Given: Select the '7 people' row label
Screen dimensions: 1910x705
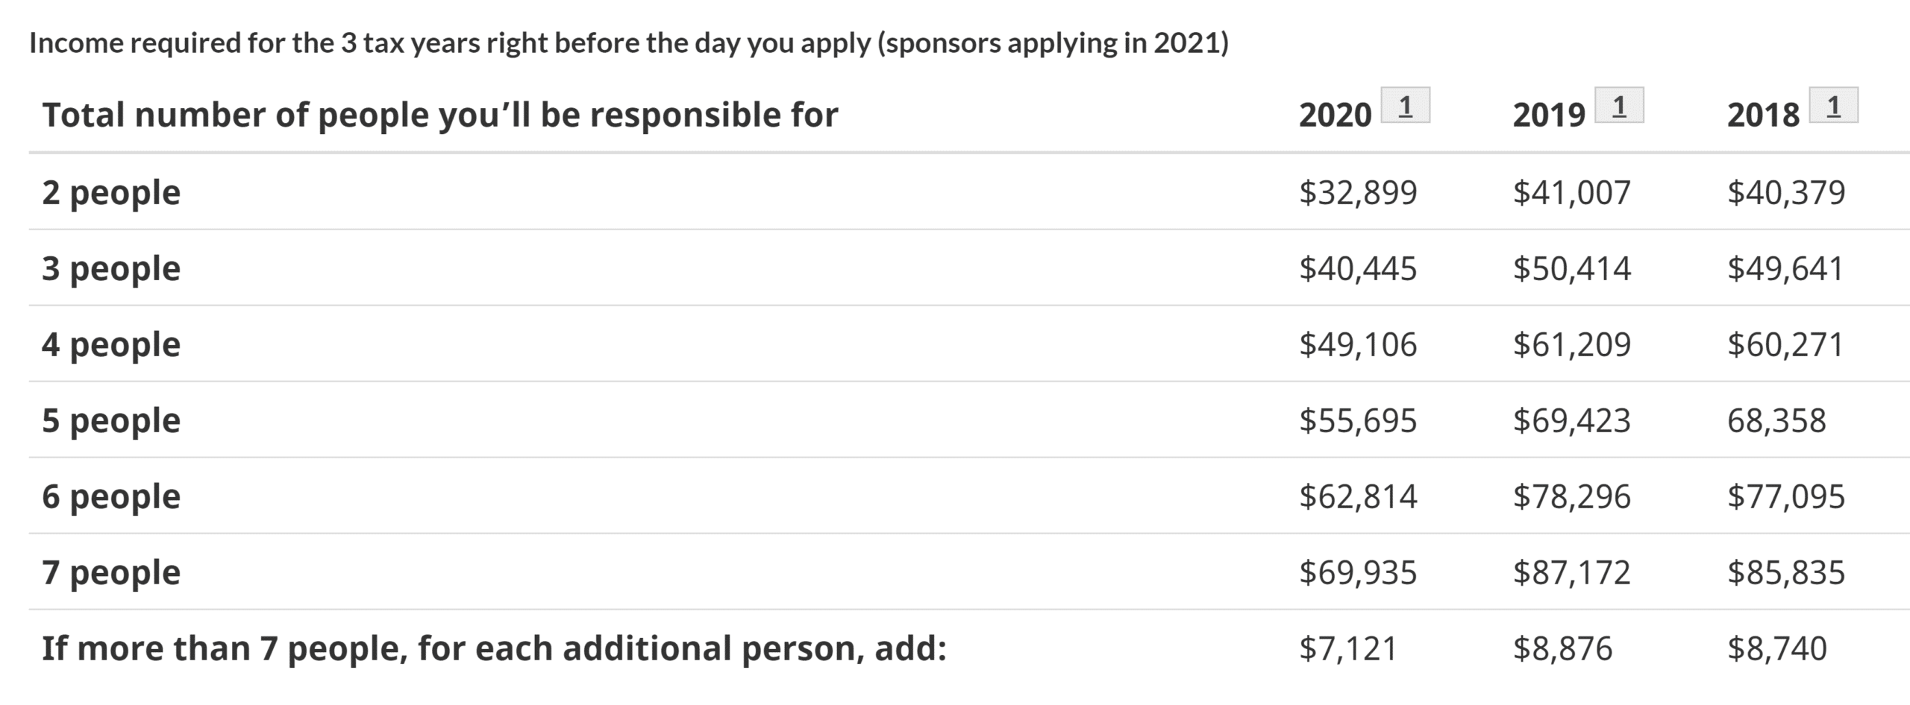Looking at the screenshot, I should (111, 572).
